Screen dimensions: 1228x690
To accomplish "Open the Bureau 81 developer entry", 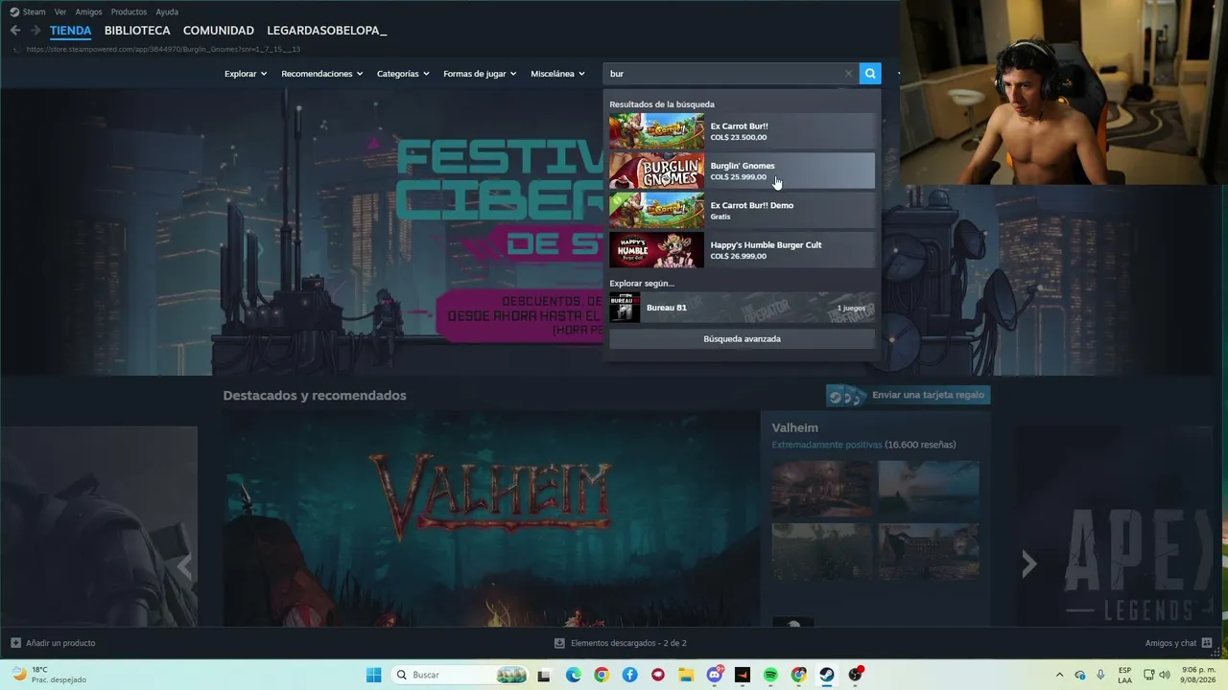I will [x=742, y=308].
